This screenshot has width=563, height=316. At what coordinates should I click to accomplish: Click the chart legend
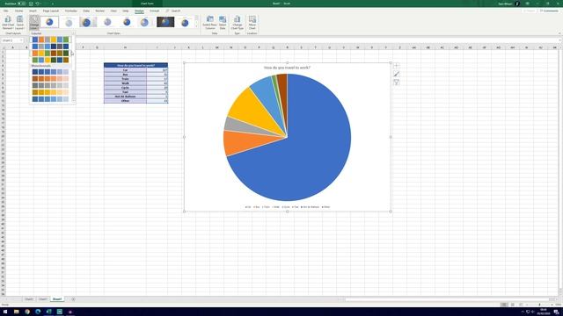click(x=288, y=207)
